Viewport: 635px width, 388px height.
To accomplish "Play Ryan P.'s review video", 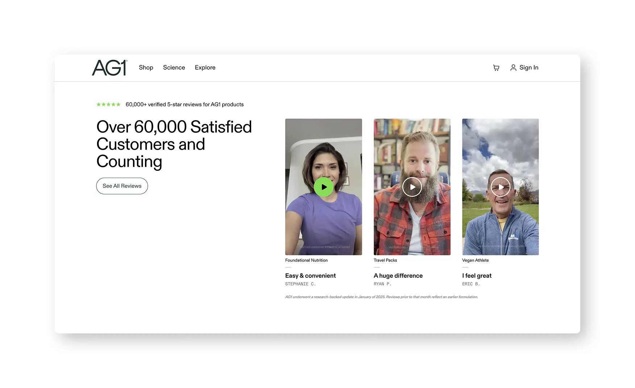I will pyautogui.click(x=412, y=187).
